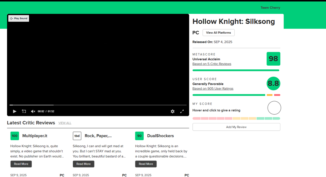Click the user score distribution bar
Image resolution: width=326 pixels, height=177 pixels.
[236, 95]
